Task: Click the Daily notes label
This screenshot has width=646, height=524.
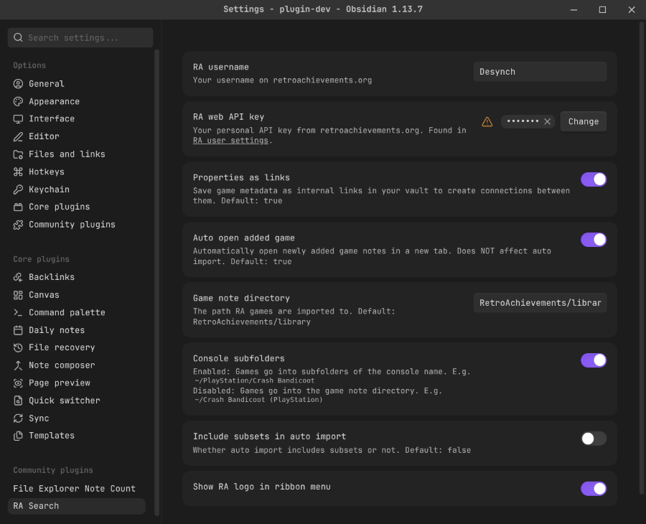Action: pyautogui.click(x=57, y=330)
